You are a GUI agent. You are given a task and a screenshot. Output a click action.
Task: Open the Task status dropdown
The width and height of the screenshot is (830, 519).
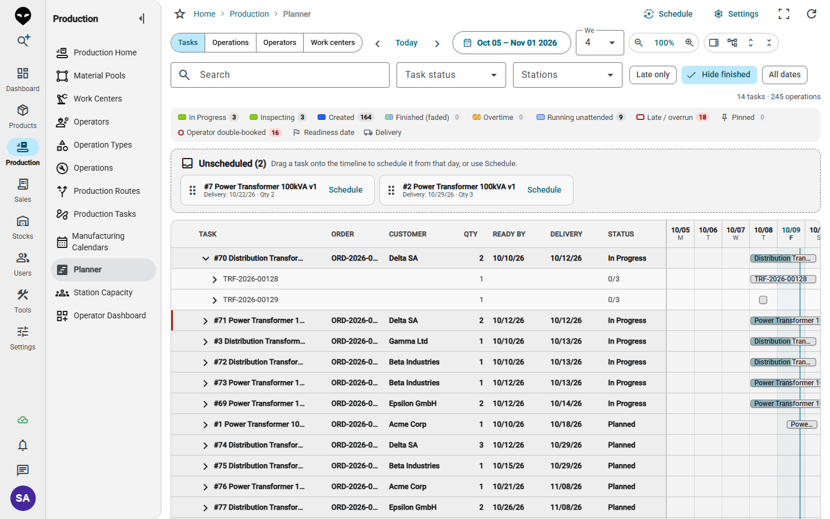(451, 75)
